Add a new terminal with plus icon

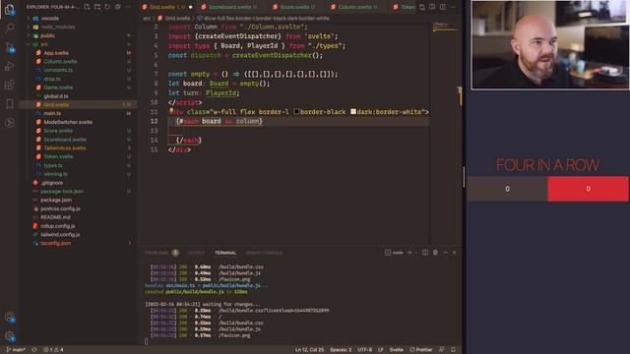tap(409, 253)
